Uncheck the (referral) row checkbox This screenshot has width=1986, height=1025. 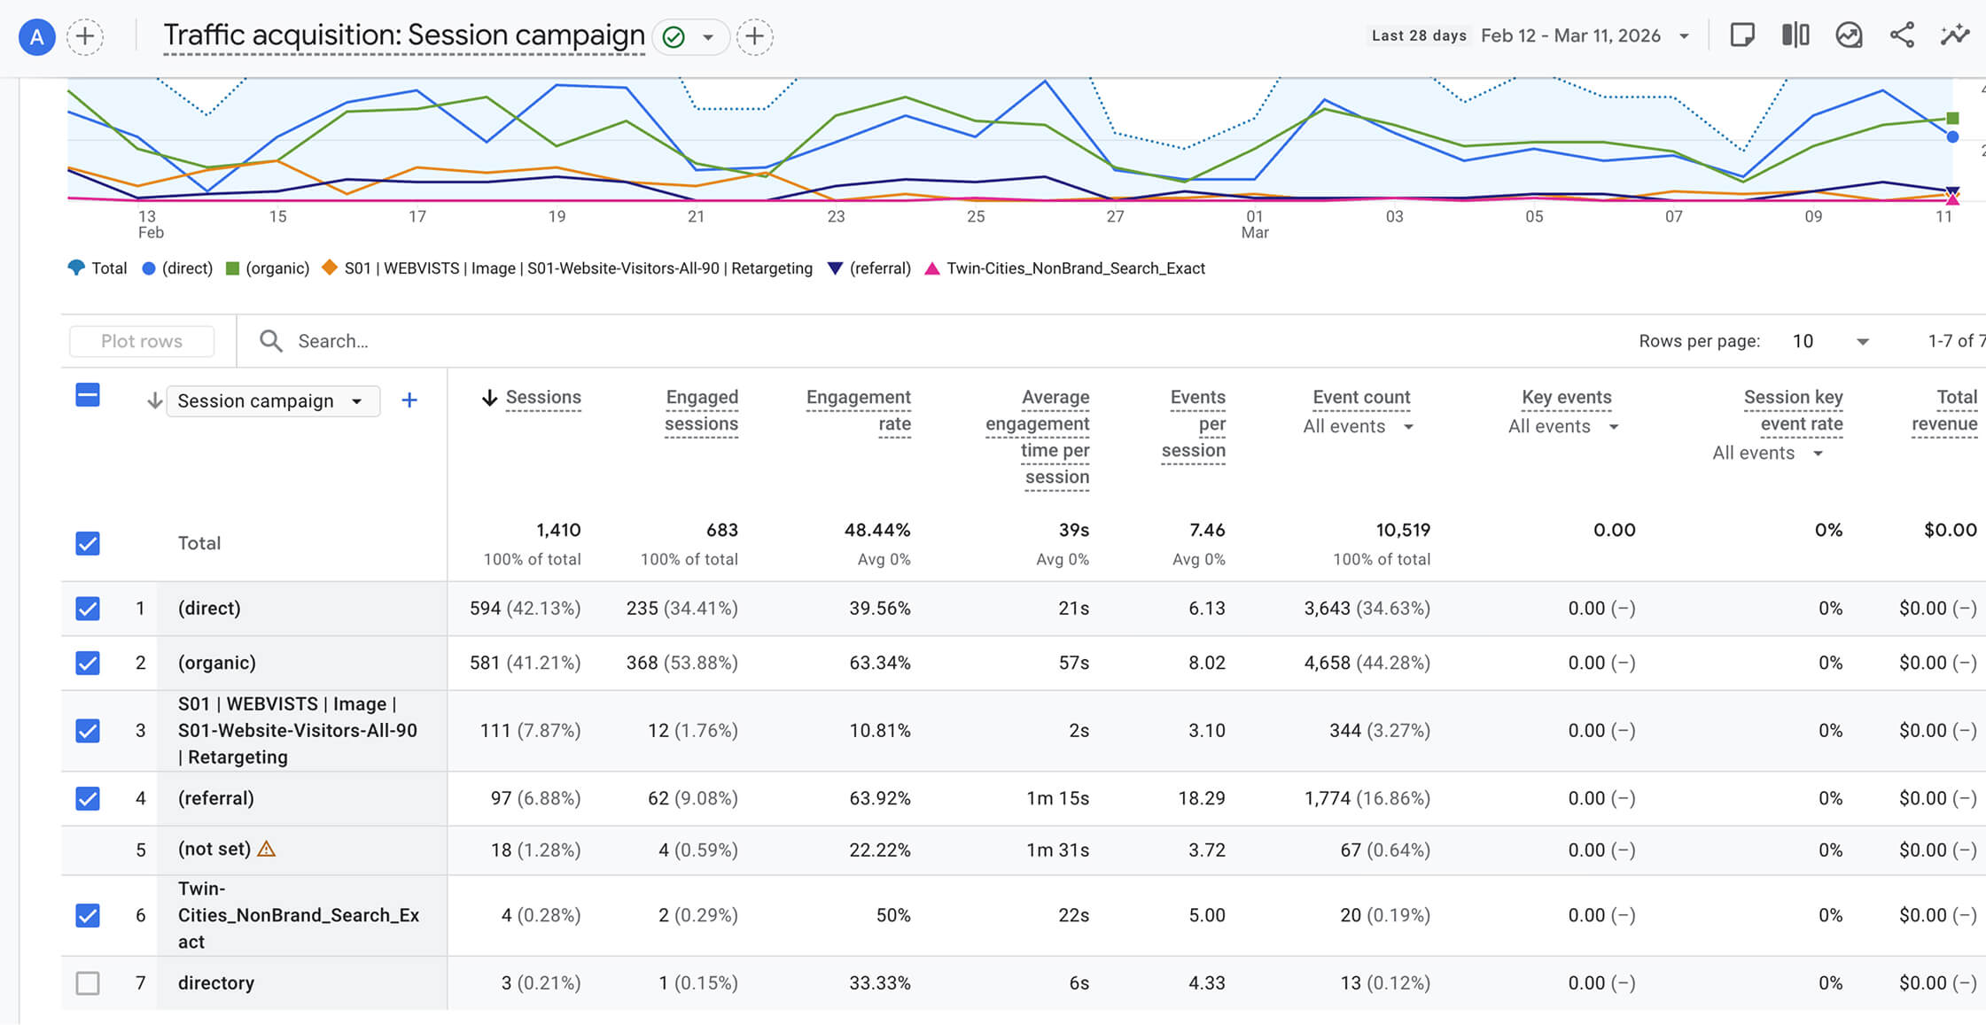[x=88, y=798]
